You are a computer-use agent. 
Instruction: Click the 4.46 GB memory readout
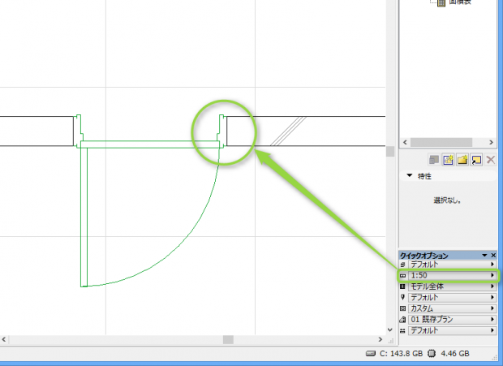[455, 354]
